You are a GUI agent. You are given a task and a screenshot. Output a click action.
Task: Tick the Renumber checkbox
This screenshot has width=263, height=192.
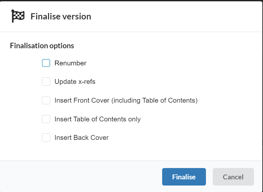pos(46,63)
